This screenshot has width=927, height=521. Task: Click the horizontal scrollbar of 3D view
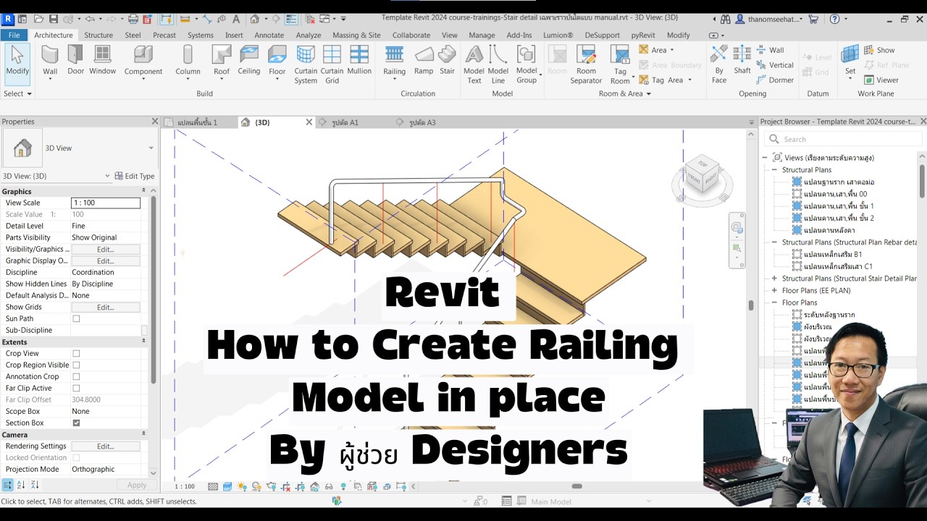577,486
